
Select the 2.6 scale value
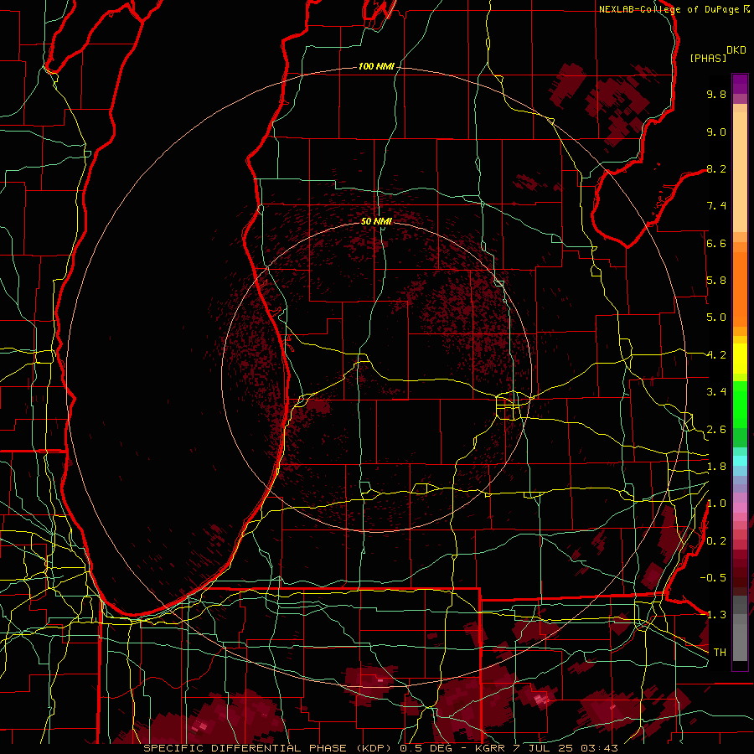click(716, 429)
